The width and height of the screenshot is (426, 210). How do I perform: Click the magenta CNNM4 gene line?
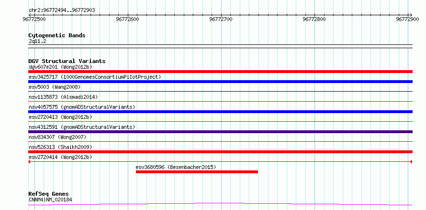(x=220, y=204)
